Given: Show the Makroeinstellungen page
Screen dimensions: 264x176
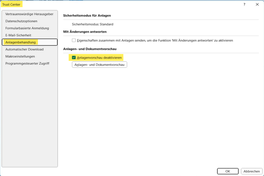Looking at the screenshot, I should 20,56.
